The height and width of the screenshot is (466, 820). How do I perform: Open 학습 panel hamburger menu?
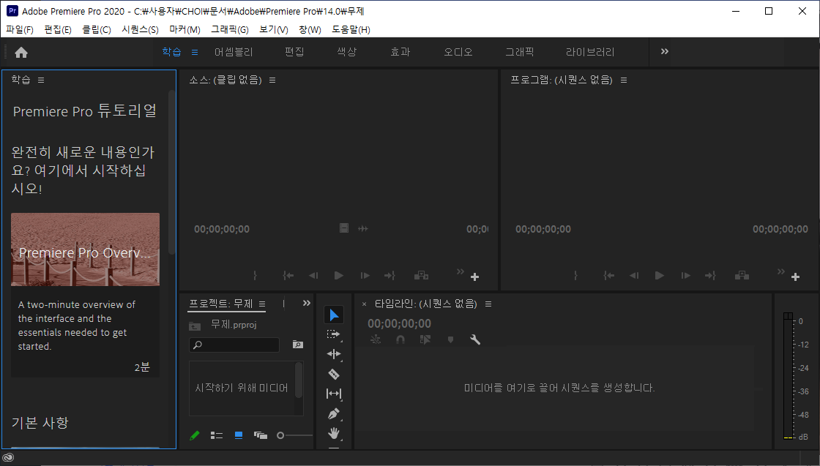41,80
